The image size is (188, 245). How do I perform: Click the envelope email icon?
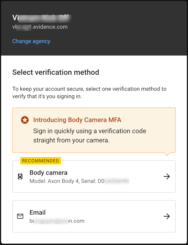point(20,216)
